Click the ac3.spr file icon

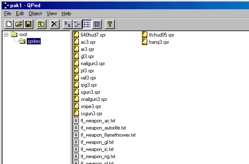76,42
